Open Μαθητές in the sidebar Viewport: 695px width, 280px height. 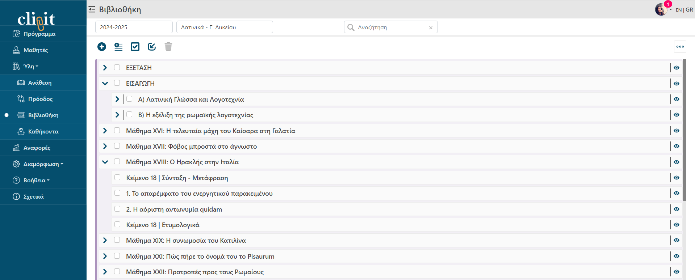tap(35, 50)
